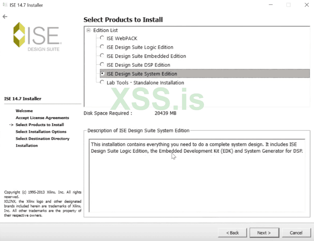Image resolution: width=314 pixels, height=241 pixels.
Task: Pick the ISE Design Suite DSP Edition
Action: coord(102,64)
